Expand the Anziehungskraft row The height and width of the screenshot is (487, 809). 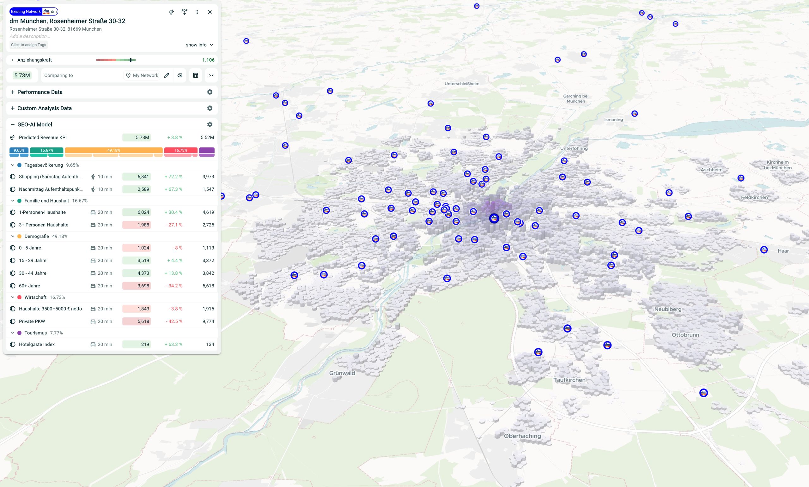point(12,60)
